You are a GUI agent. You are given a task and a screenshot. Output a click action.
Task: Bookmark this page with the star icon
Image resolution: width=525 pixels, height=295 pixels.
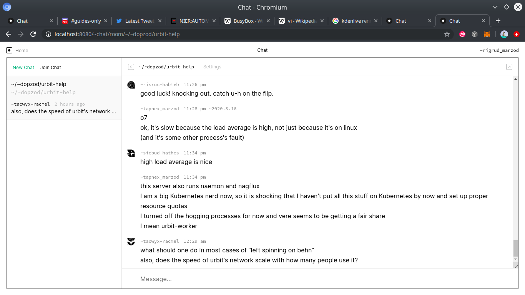[x=447, y=34]
